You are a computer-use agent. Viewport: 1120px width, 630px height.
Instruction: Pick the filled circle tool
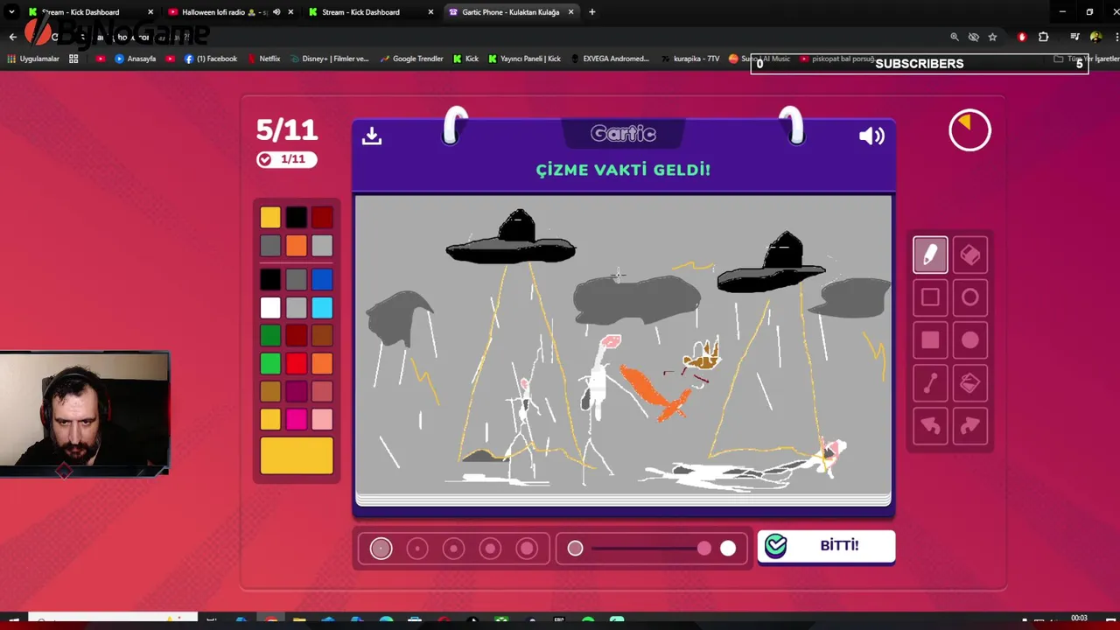[x=969, y=340]
